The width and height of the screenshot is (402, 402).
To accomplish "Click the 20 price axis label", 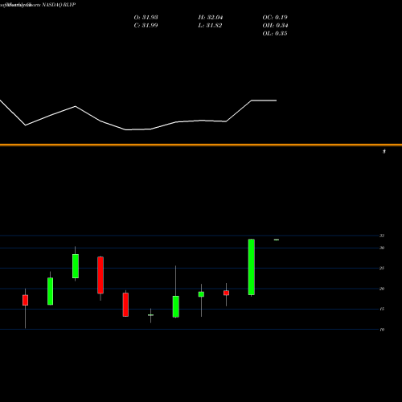I will pyautogui.click(x=382, y=289).
